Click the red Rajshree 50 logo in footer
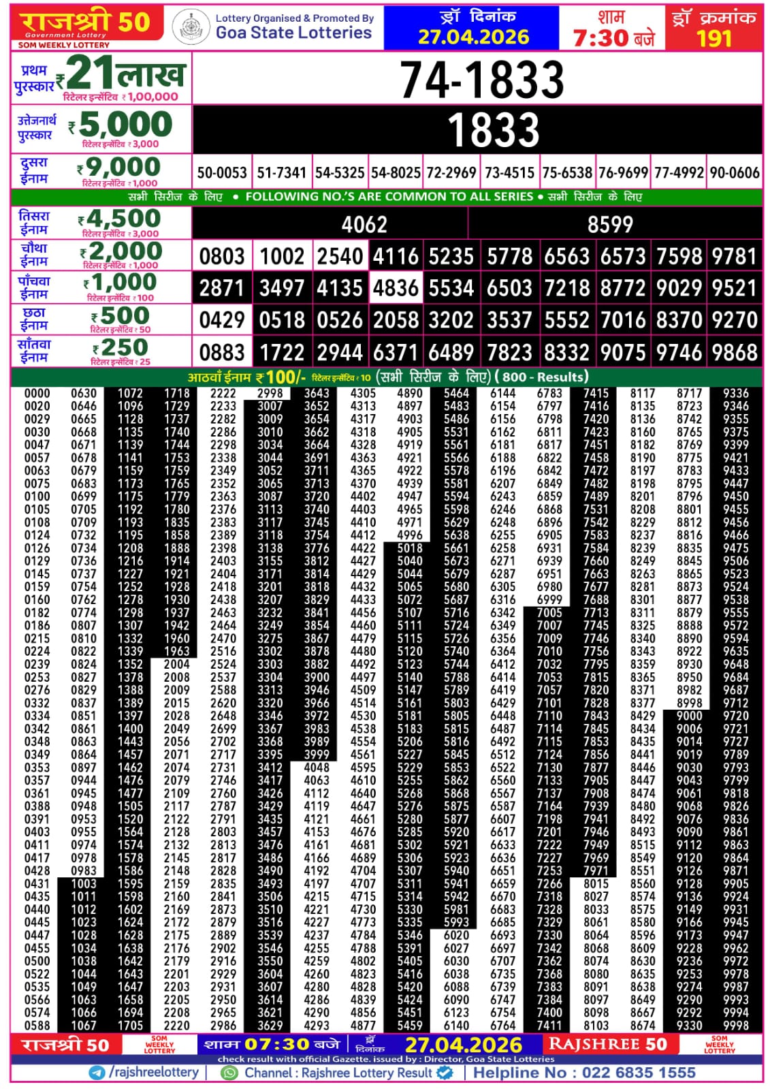This screenshot has height=1089, width=770. pos(65,1045)
